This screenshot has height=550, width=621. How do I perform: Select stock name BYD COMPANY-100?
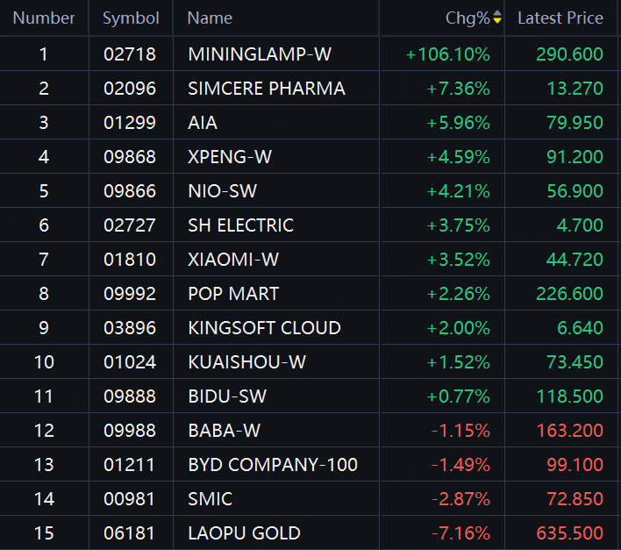click(x=273, y=465)
